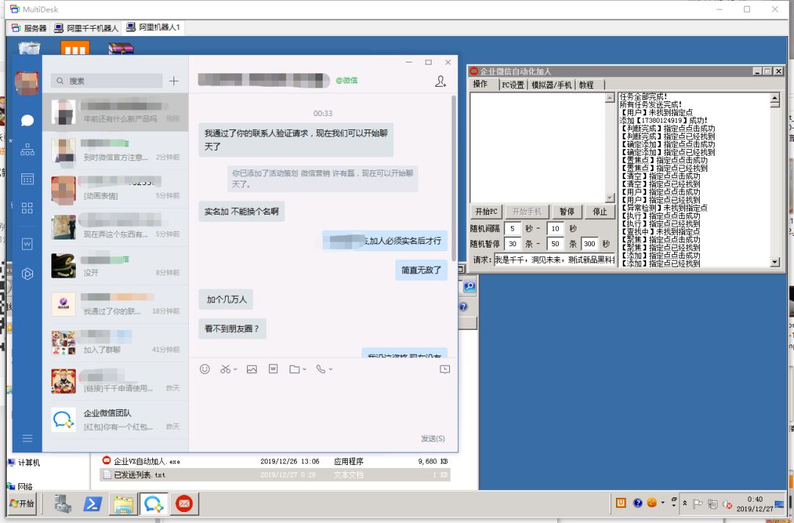Click the document icon in chat toolbar
This screenshot has height=523, width=794.
(273, 369)
